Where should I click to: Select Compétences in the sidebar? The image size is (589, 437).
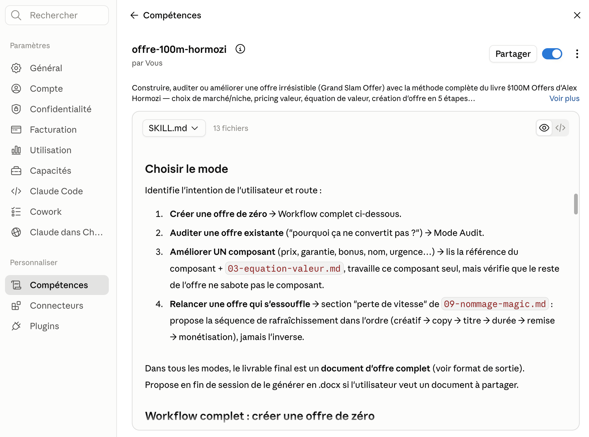click(57, 285)
